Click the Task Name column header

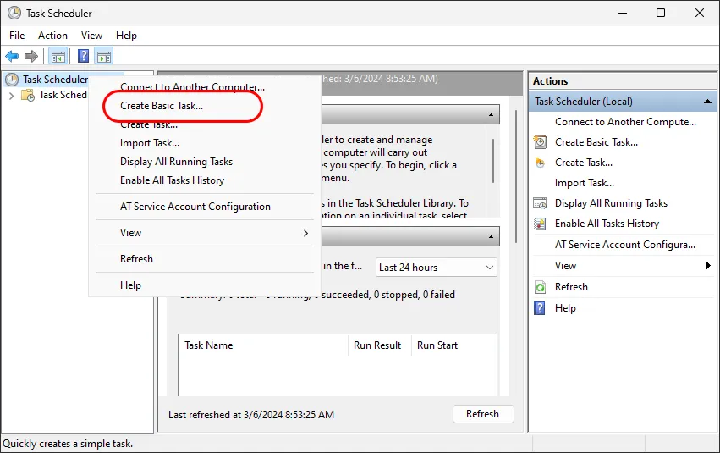click(x=263, y=345)
